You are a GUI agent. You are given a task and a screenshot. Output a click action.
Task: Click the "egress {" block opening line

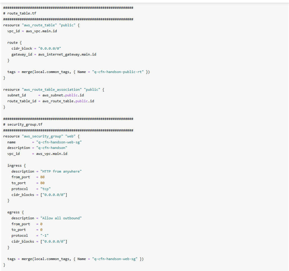15,212
